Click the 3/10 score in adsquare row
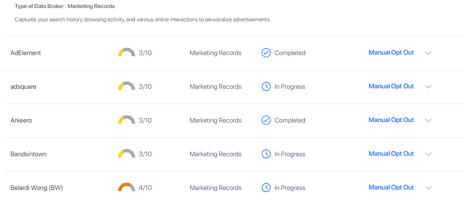This screenshot has height=199, width=463. [145, 86]
